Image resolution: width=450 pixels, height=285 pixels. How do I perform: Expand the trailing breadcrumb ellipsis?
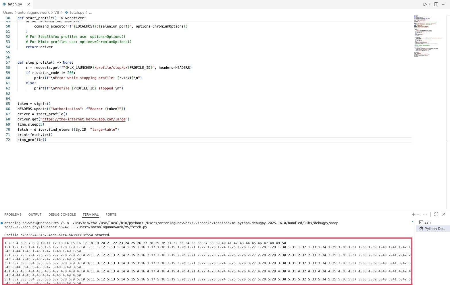pyautogui.click(x=90, y=12)
